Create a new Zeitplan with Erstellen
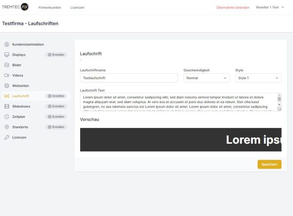Screen dimensions: 293x216 point(56,117)
